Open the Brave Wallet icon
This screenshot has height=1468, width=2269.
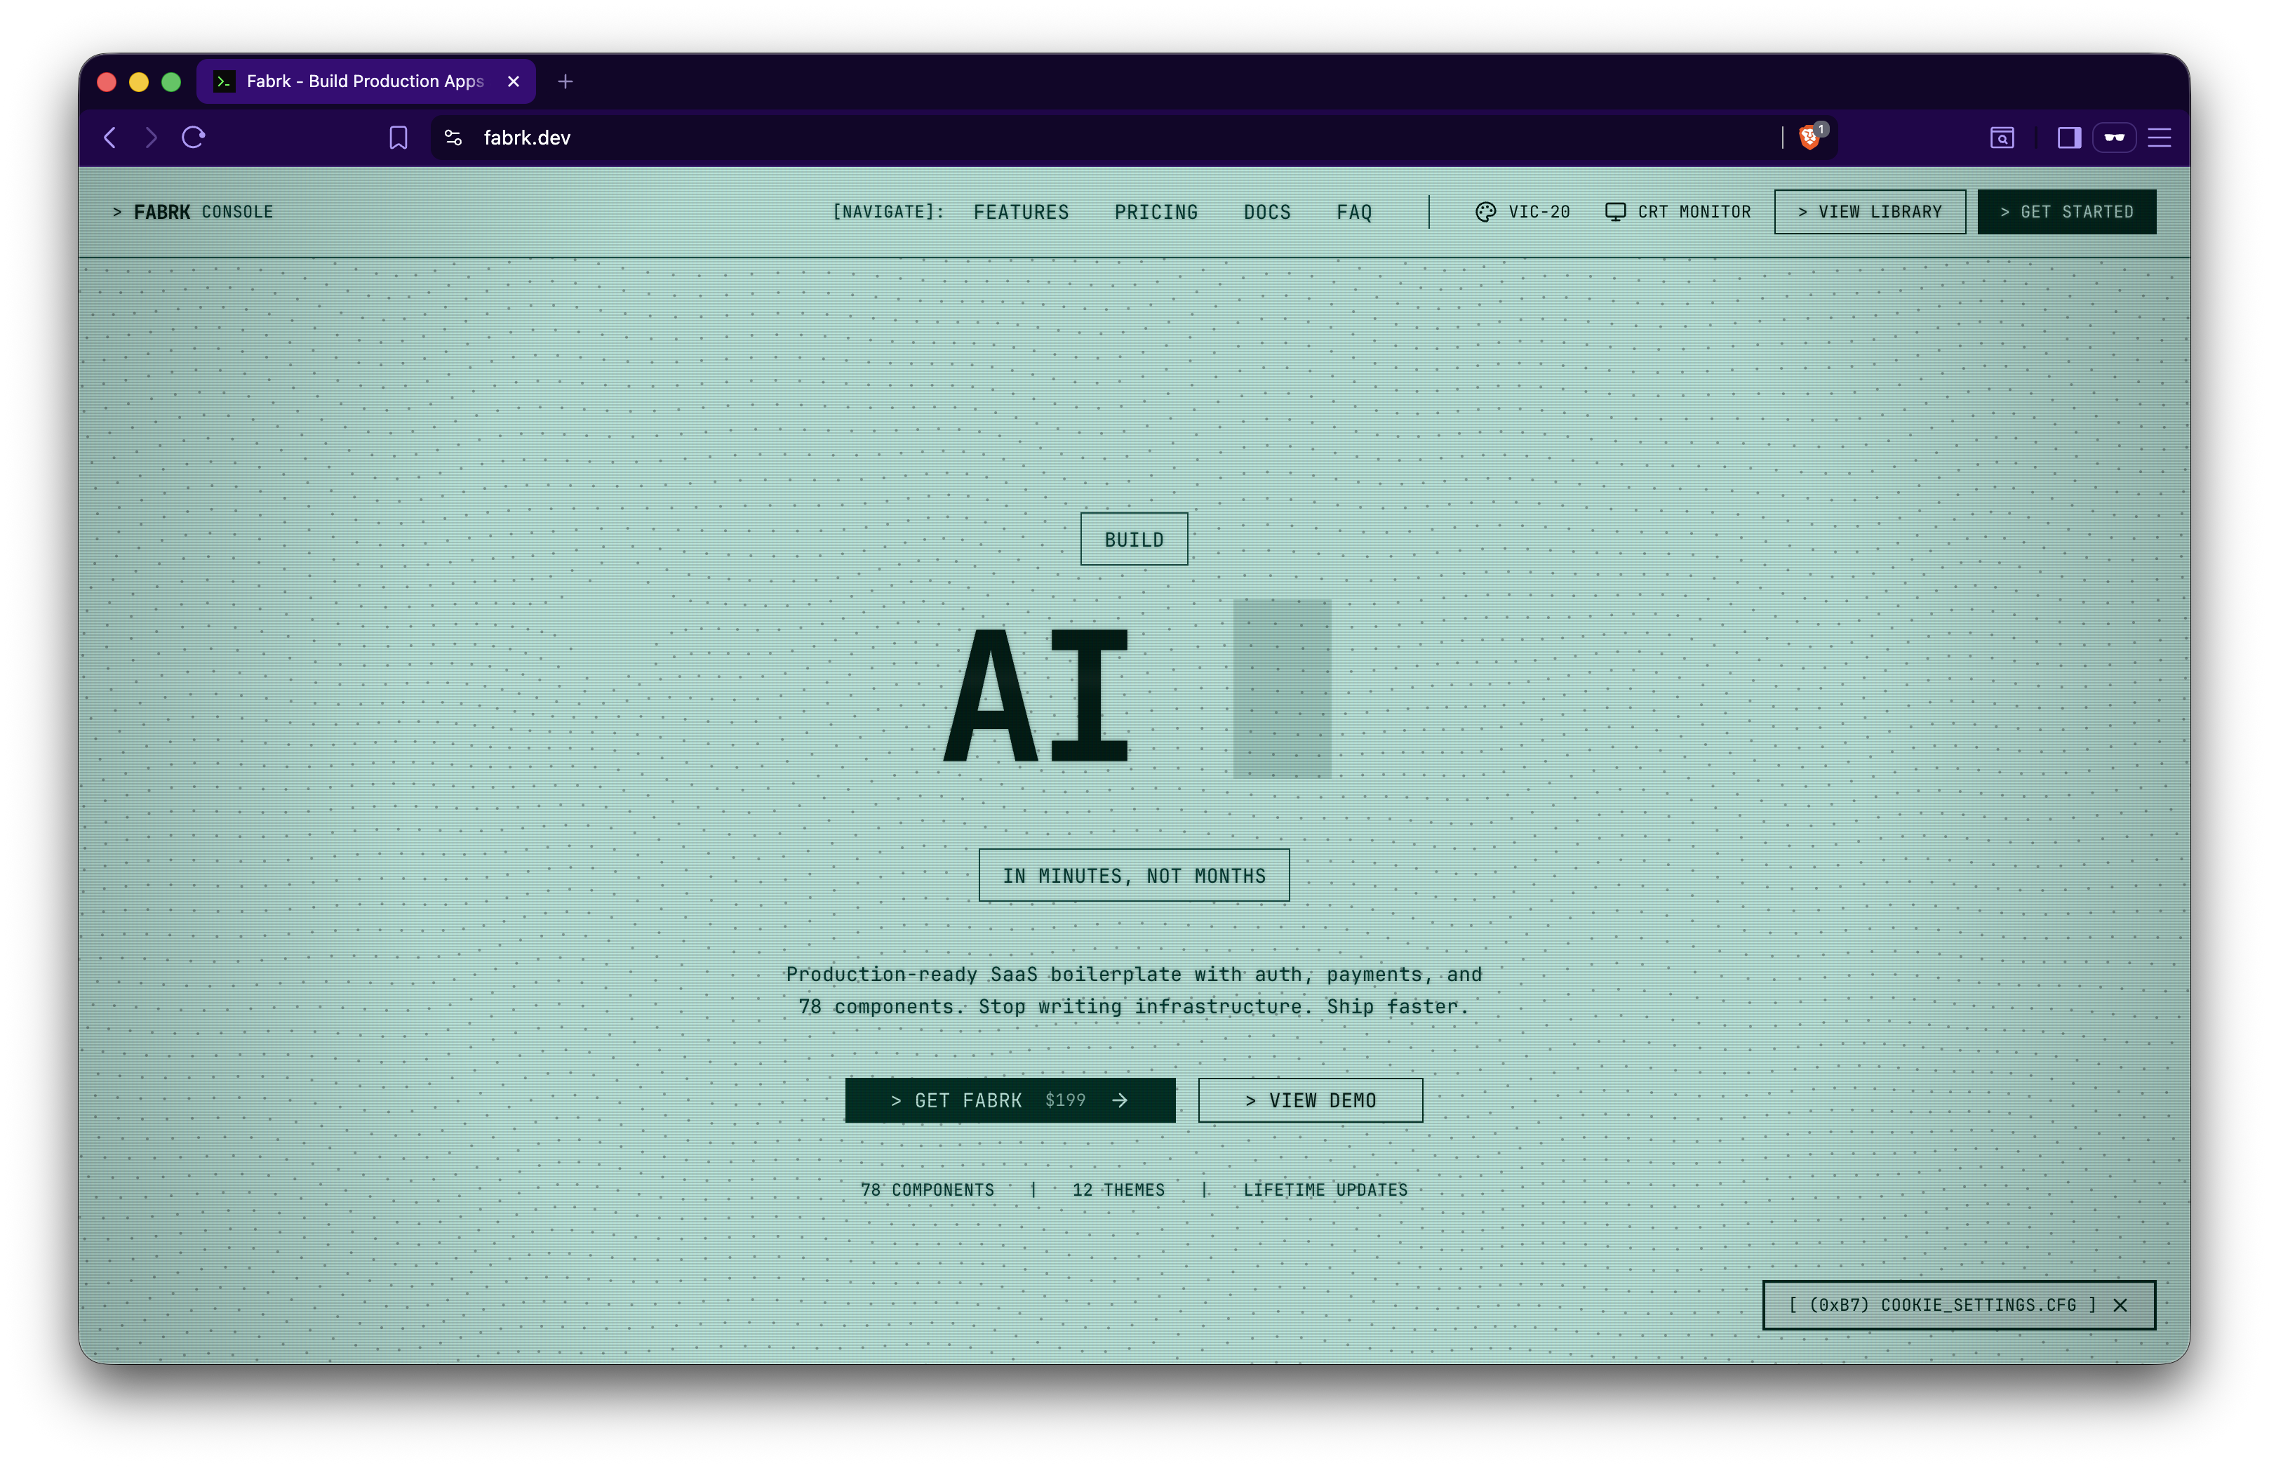tap(2114, 138)
